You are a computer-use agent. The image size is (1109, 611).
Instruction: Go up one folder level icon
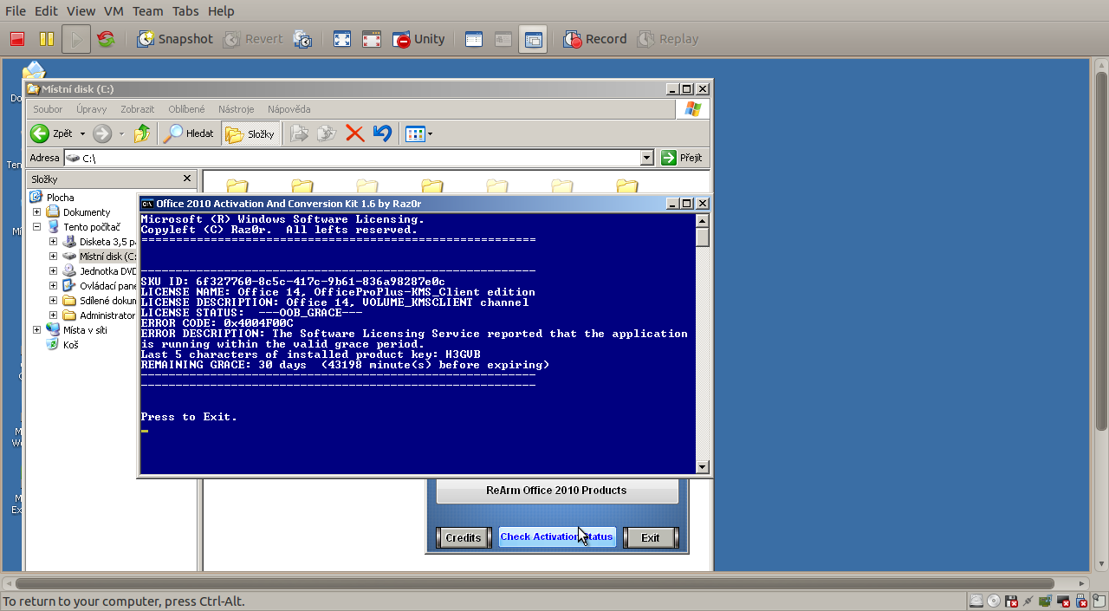point(142,133)
